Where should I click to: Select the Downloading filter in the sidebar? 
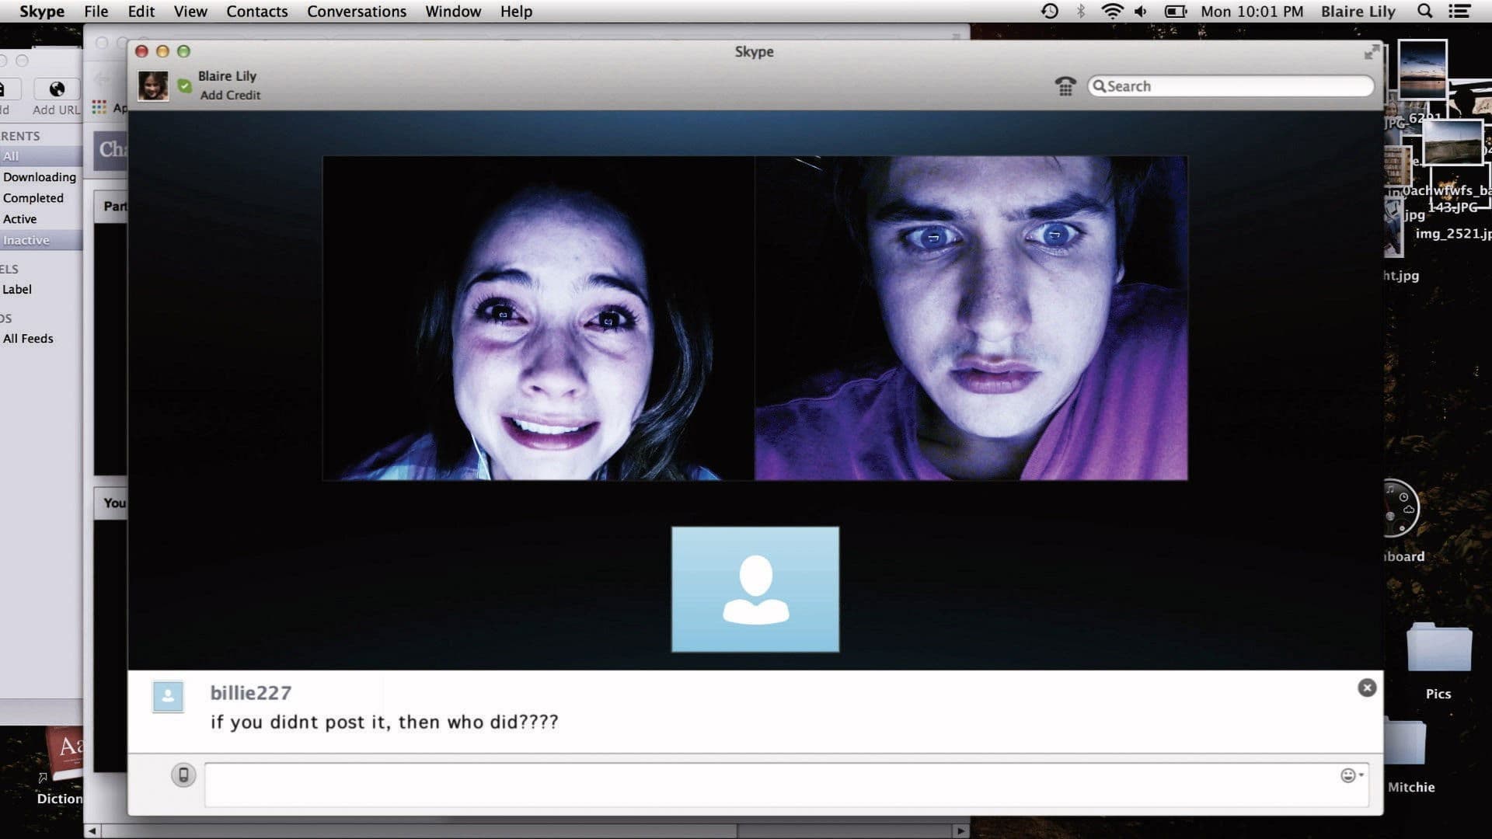[x=39, y=176]
